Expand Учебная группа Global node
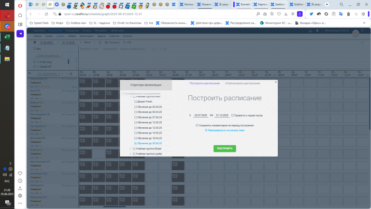 coord(130,149)
